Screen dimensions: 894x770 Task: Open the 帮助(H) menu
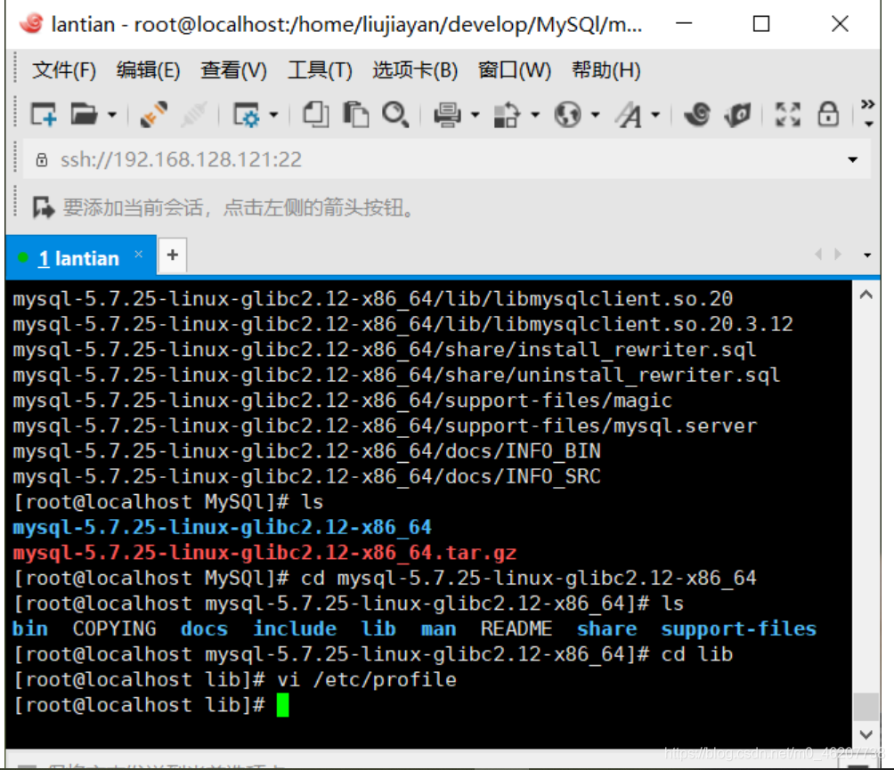click(606, 70)
